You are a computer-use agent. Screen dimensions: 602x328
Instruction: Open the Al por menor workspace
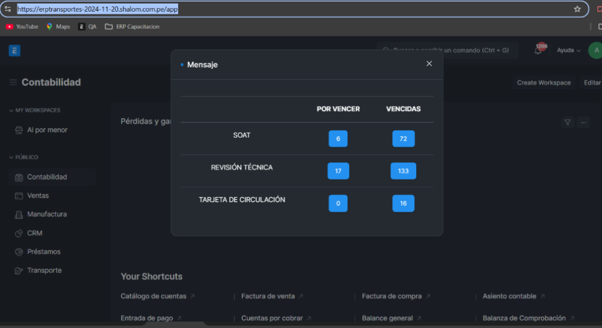(47, 130)
